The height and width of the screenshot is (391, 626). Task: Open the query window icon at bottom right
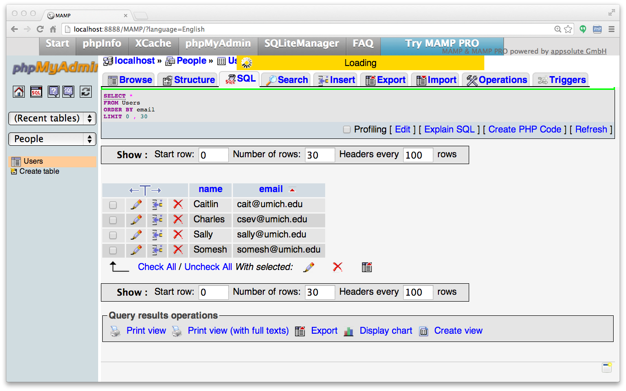pos(607,367)
